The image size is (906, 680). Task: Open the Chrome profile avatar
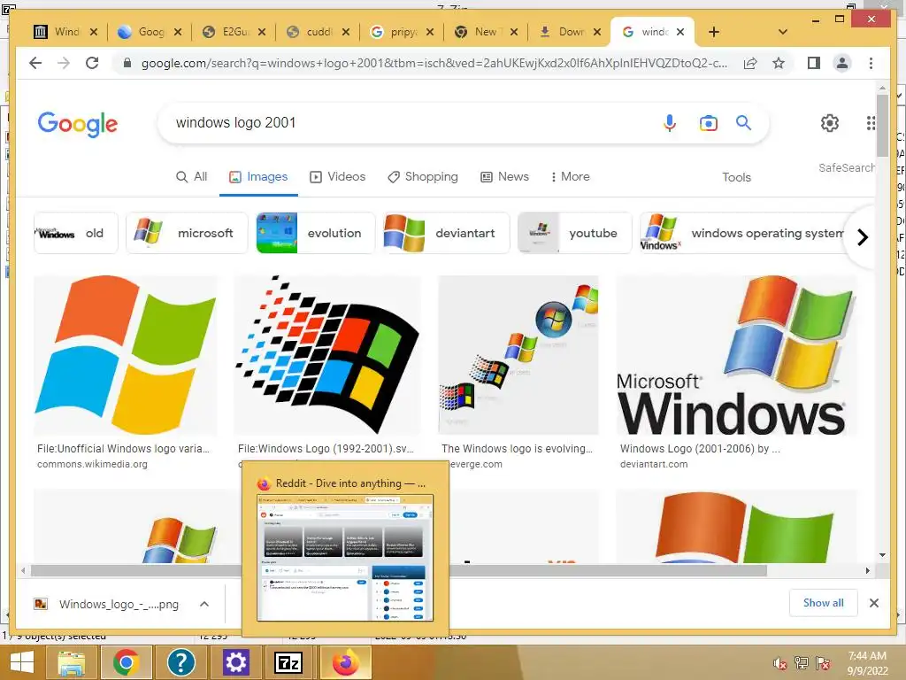point(842,63)
